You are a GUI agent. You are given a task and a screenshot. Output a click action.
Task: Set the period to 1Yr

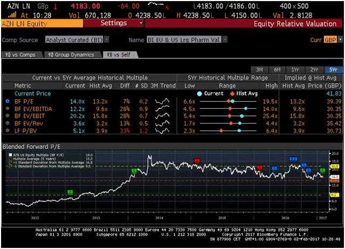tap(295, 70)
